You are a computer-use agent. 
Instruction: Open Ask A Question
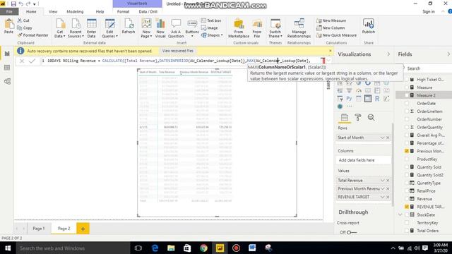point(176,28)
